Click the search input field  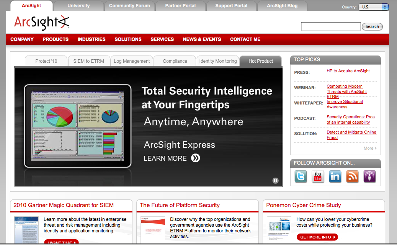point(331,26)
